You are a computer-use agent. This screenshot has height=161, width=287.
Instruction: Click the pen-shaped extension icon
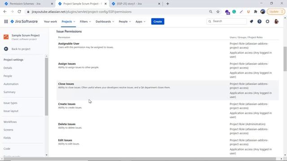pyautogui.click(x=241, y=12)
